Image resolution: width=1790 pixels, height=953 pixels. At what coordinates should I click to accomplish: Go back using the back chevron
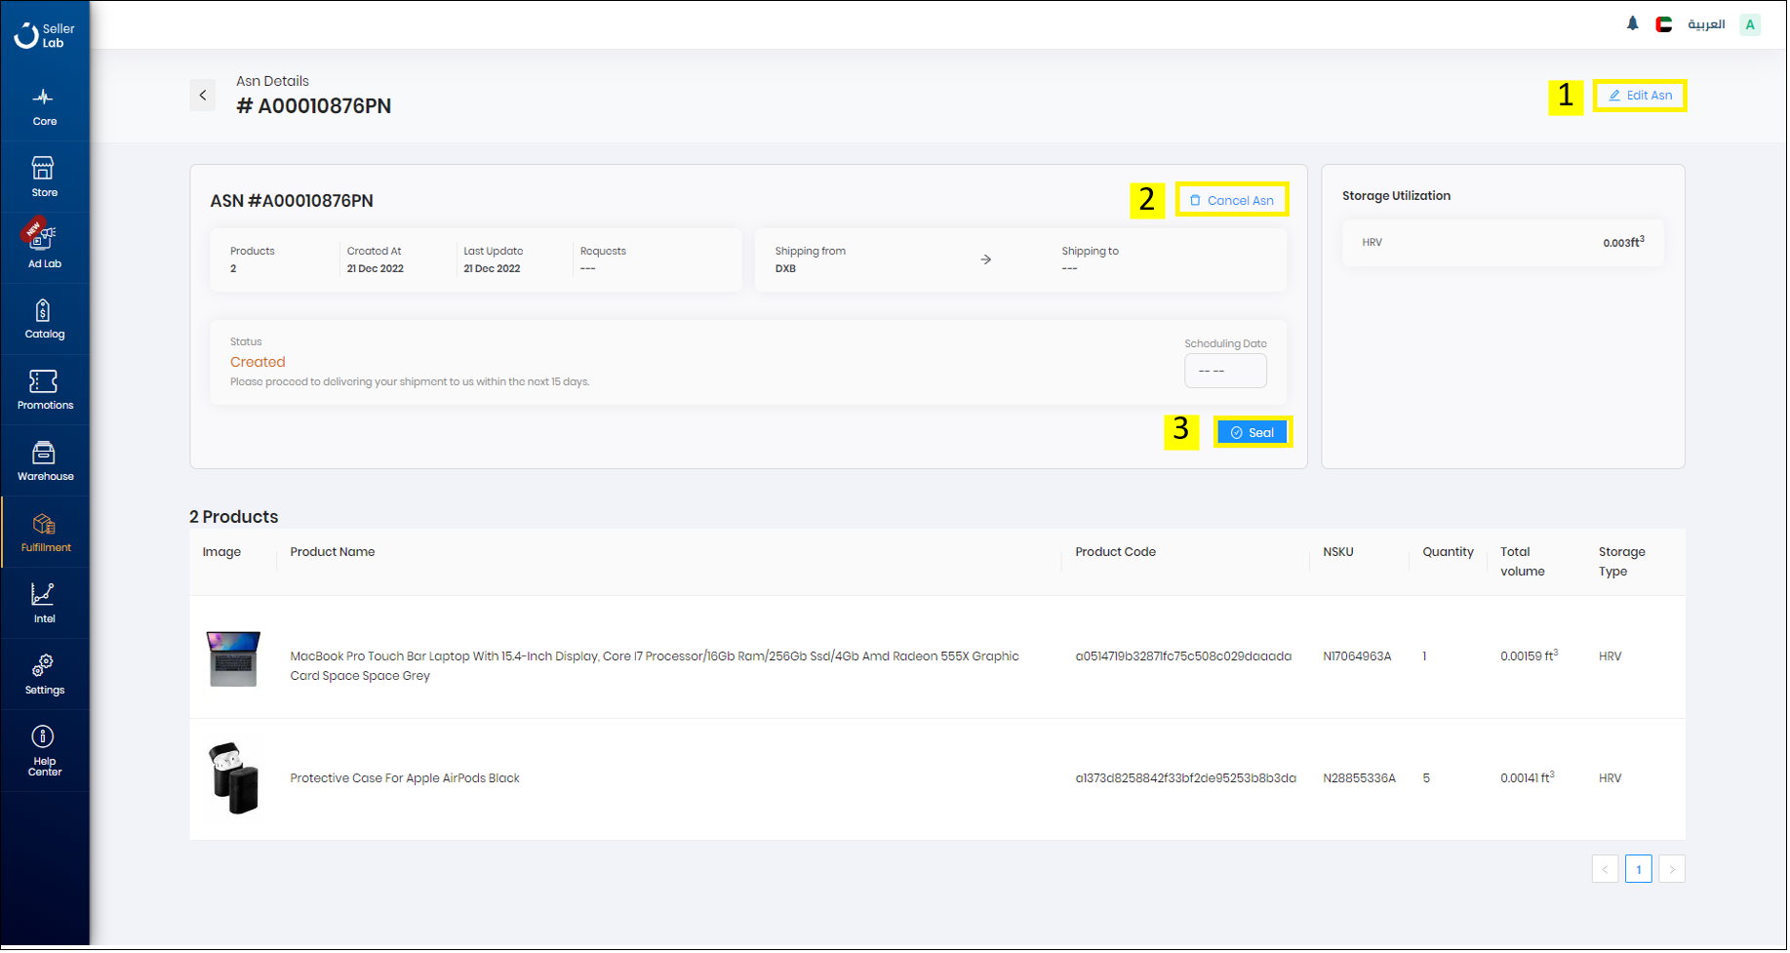coord(203,95)
